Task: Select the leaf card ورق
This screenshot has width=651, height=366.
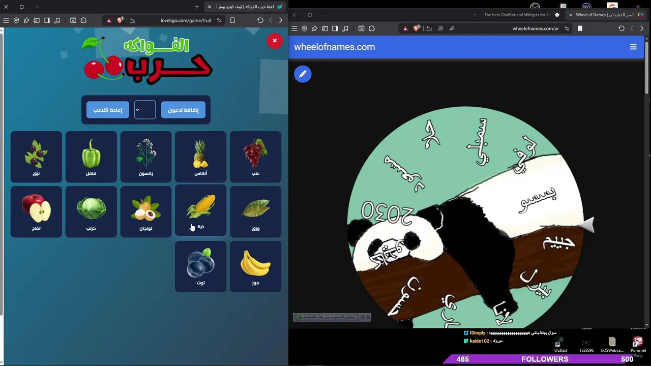Action: pos(255,211)
